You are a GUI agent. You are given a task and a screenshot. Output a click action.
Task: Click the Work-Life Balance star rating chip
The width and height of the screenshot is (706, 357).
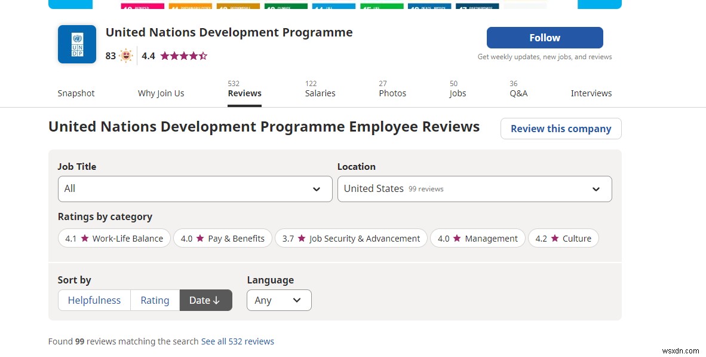pos(114,238)
